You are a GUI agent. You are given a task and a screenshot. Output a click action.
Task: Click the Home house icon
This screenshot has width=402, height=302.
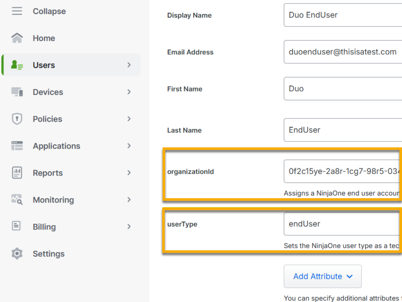click(x=17, y=38)
